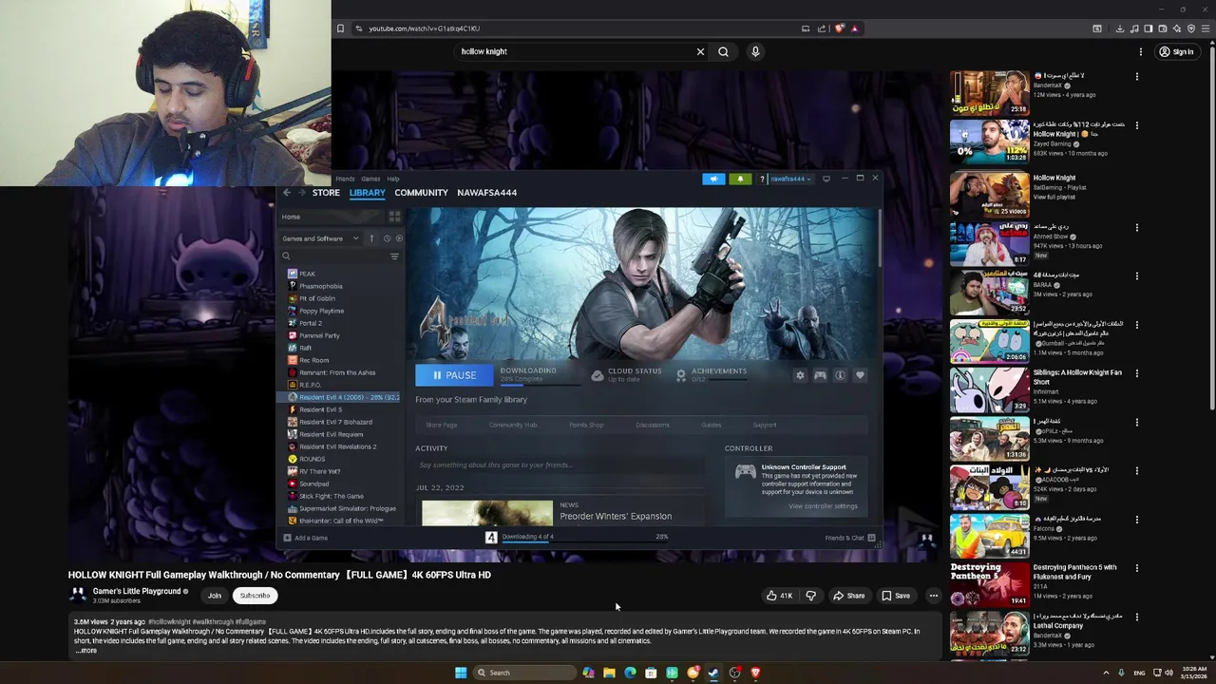Subscribe to Gamer's Little Playground
The image size is (1216, 684).
(255, 596)
